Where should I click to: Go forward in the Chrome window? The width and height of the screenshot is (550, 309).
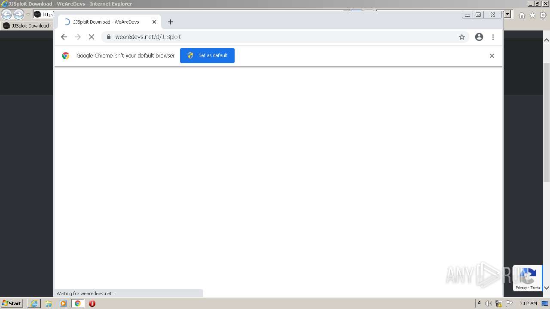pyautogui.click(x=78, y=37)
